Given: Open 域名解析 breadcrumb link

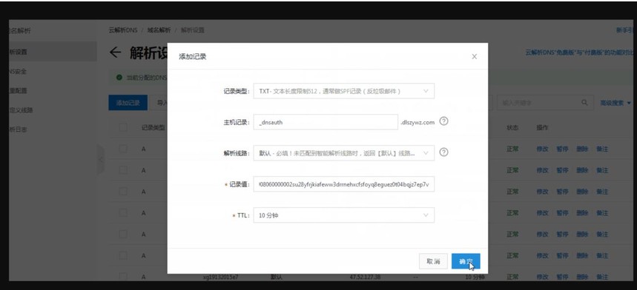Looking at the screenshot, I should 159,30.
